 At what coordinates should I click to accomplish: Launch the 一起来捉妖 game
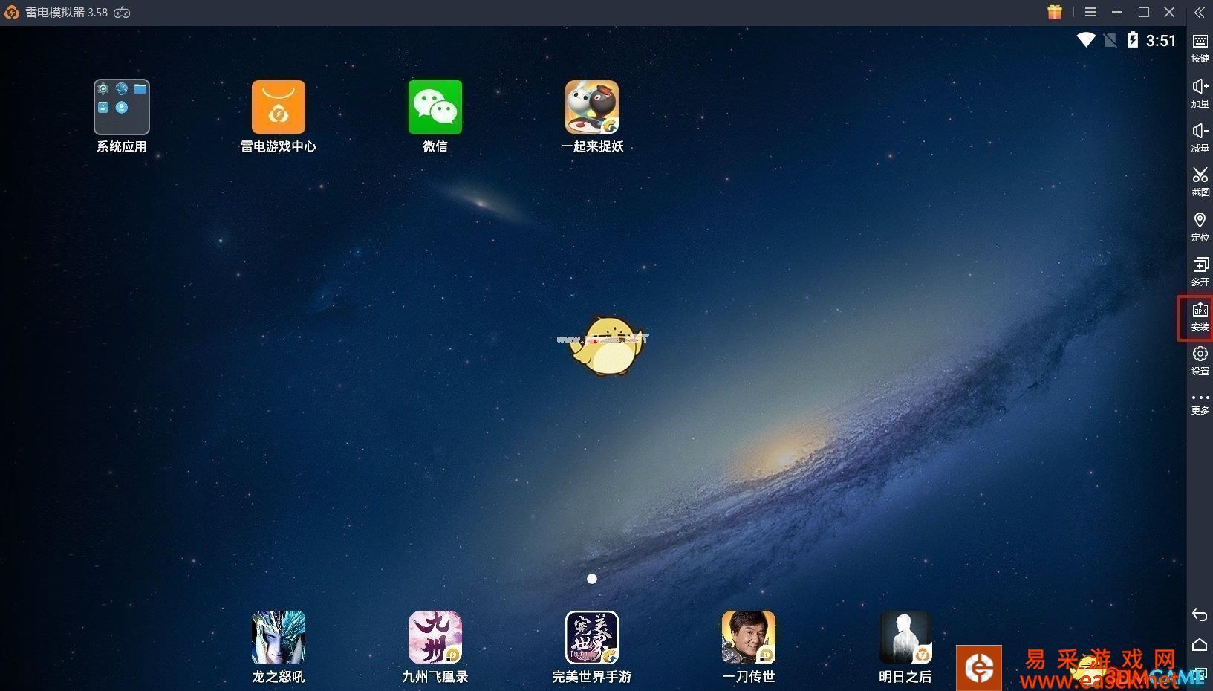[592, 108]
